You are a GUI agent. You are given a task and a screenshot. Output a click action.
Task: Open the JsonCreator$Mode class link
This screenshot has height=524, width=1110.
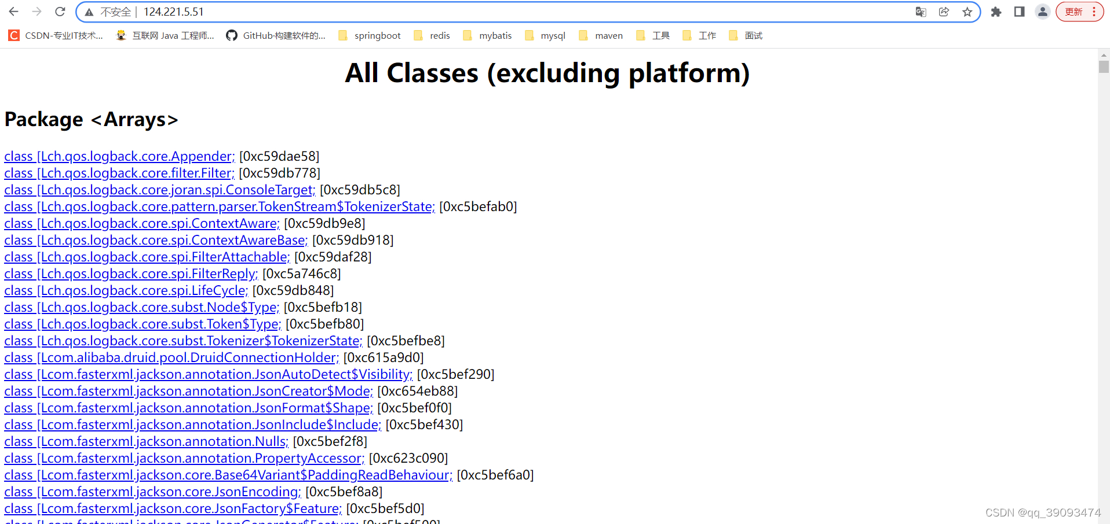pyautogui.click(x=189, y=391)
